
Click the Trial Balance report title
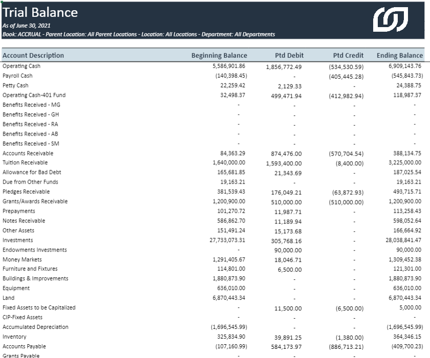pos(40,12)
